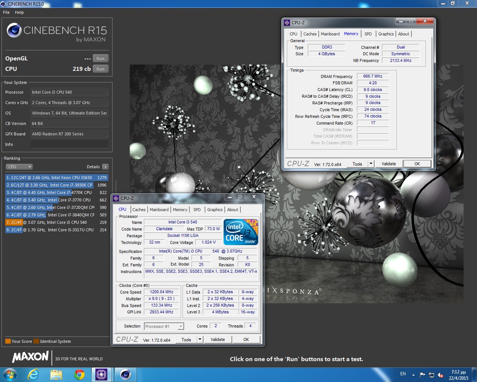Viewport: 477px width, 382px height.
Task: Switch to Mainboard tab in the lower CPU-Z window
Action: pos(159,210)
